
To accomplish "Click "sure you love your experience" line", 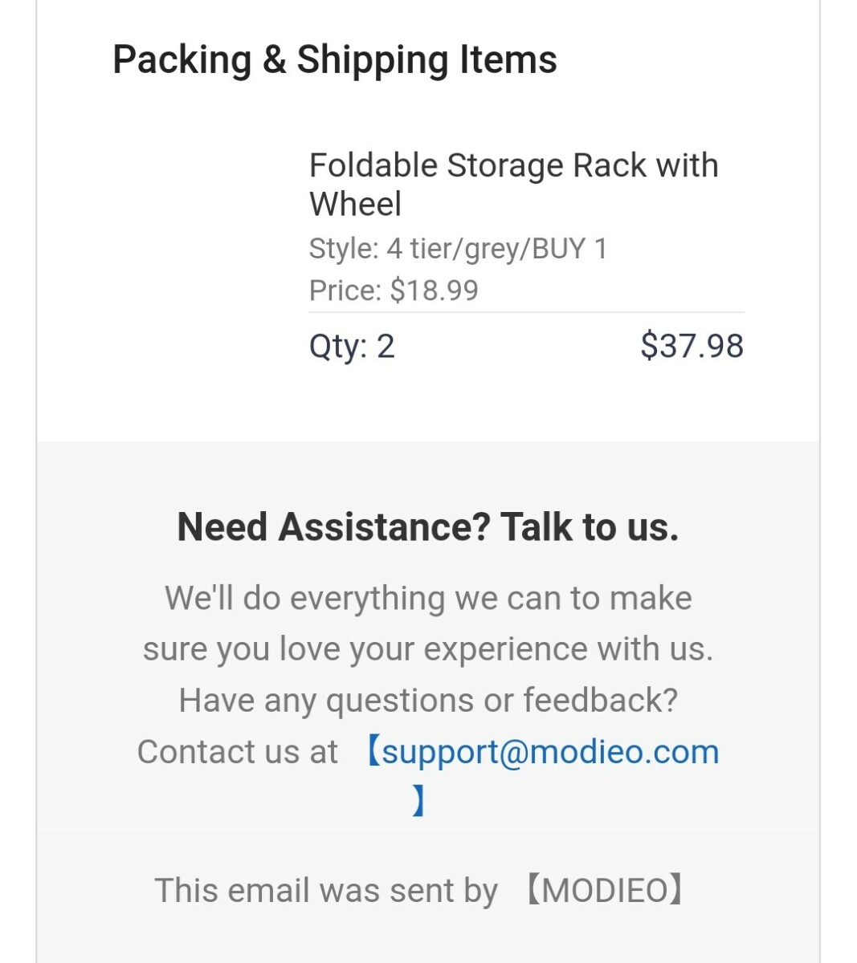I will point(428,649).
